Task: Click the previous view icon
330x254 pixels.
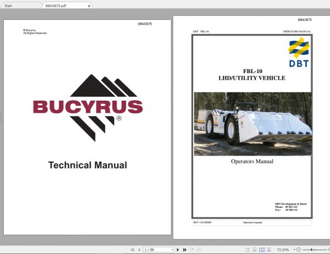Action: coord(192,250)
